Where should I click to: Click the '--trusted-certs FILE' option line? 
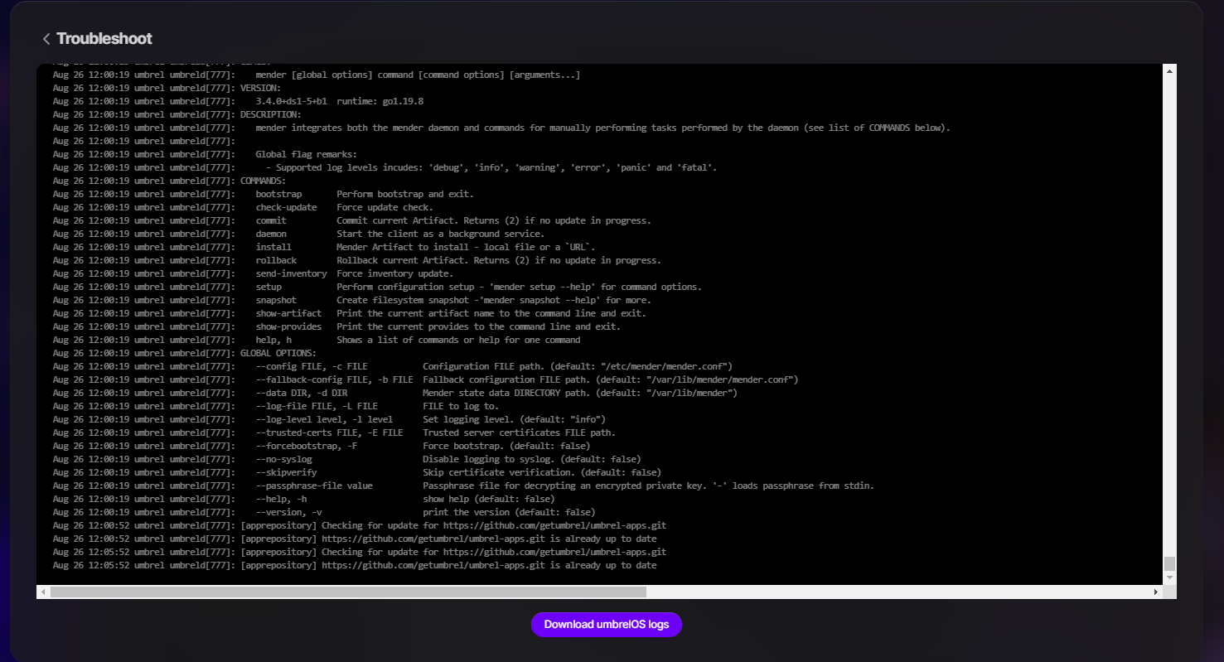click(334, 432)
